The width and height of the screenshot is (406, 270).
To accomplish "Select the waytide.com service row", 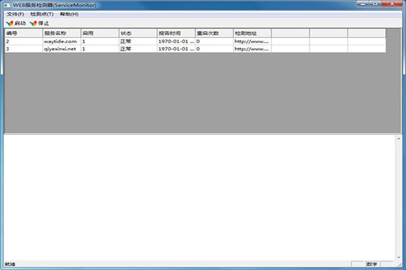I will 60,41.
